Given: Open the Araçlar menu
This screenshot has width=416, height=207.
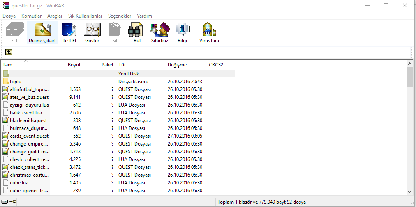Looking at the screenshot, I should point(55,16).
